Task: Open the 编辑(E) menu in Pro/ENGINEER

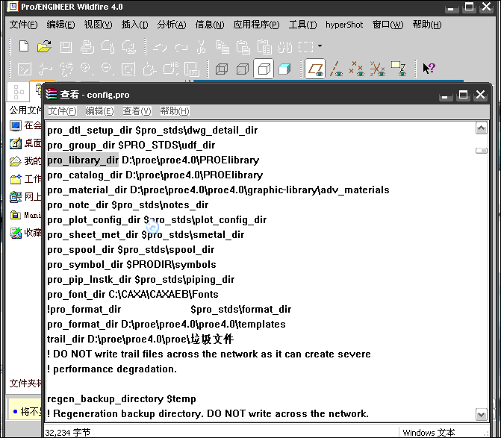Action: pos(60,25)
